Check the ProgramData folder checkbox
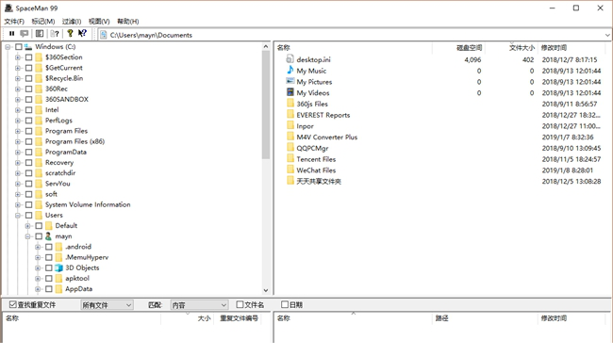 pyautogui.click(x=28, y=153)
